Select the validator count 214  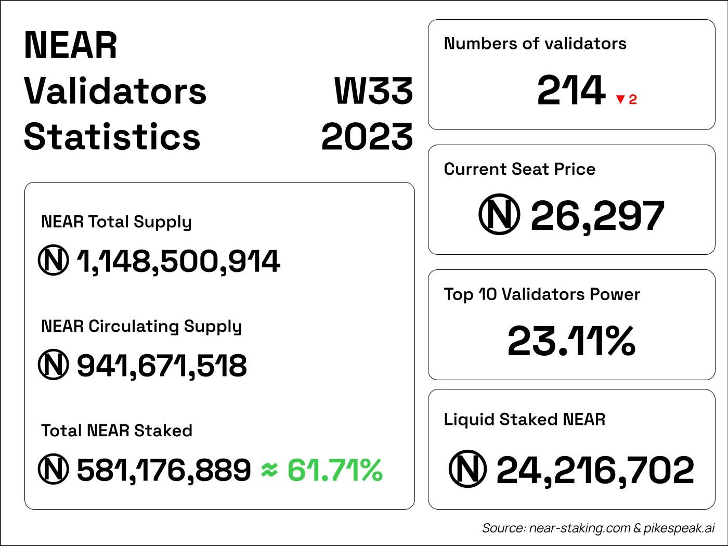[x=570, y=90]
